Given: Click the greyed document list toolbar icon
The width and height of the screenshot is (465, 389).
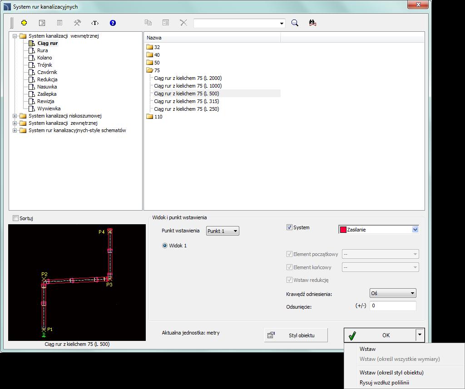Looking at the screenshot, I should point(59,23).
